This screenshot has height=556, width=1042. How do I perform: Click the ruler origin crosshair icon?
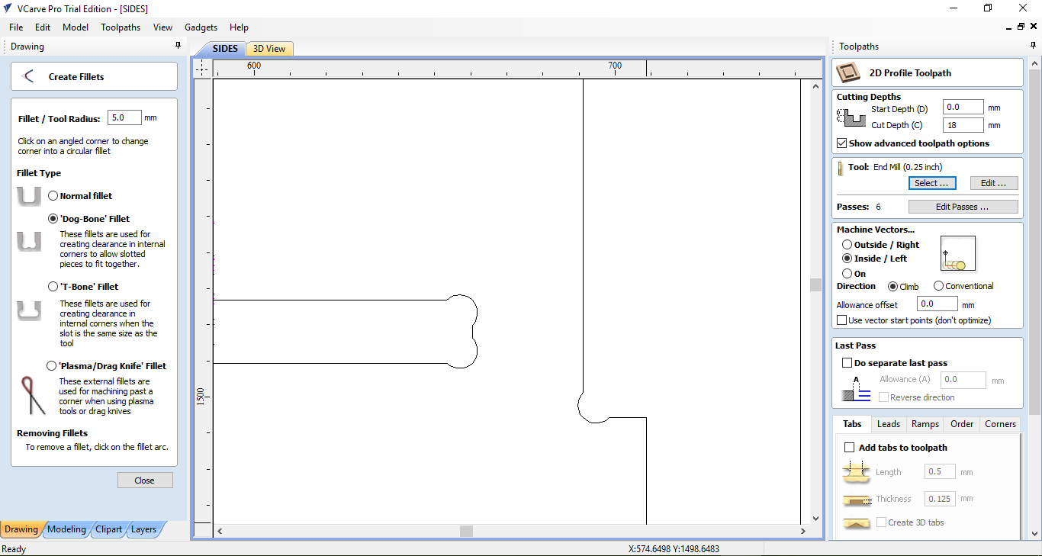[x=202, y=69]
